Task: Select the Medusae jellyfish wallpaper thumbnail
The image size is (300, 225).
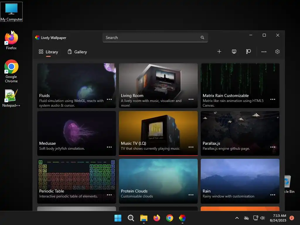Action: [76, 133]
